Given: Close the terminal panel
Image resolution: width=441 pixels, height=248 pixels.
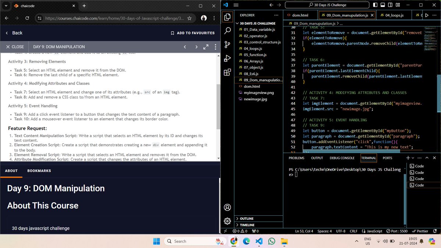Looking at the screenshot, I should 434,158.
